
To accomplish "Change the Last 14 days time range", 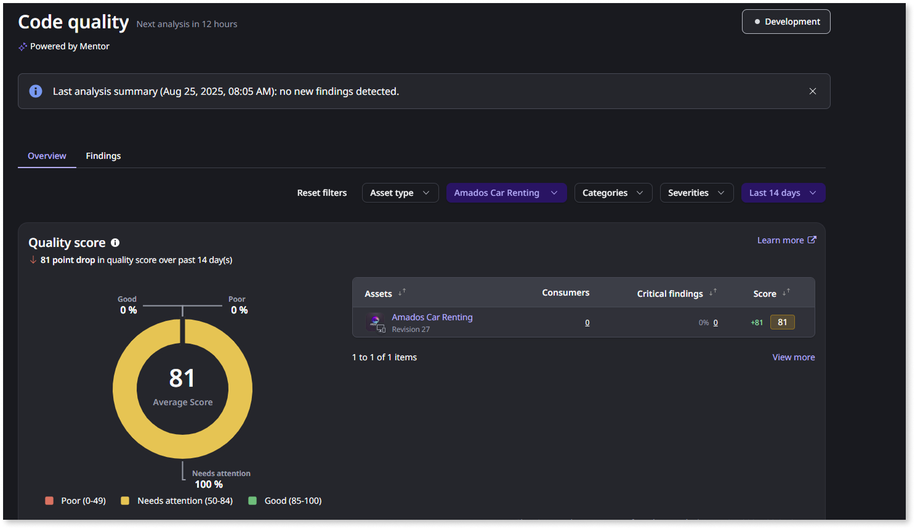I will pos(783,193).
